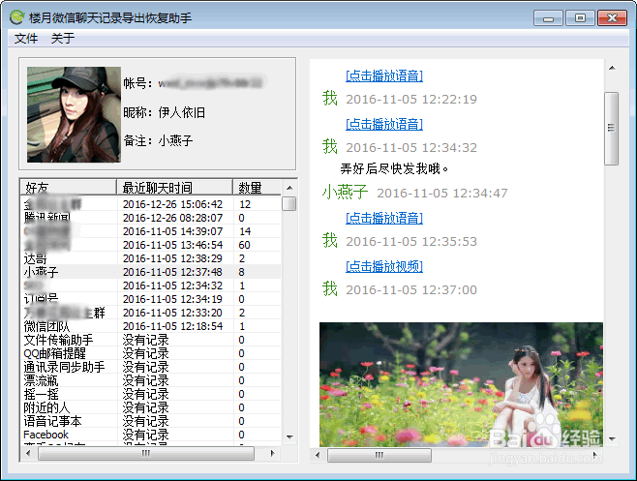The height and width of the screenshot is (481, 637).
Task: Click chat panel scroll left arrow
Action: [x=318, y=455]
